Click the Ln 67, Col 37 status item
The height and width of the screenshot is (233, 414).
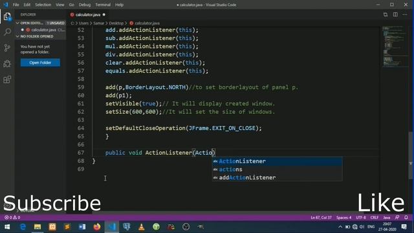(x=321, y=217)
